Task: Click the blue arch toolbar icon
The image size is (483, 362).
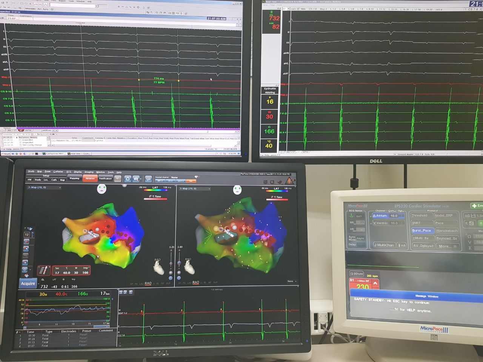Action: coord(128,179)
